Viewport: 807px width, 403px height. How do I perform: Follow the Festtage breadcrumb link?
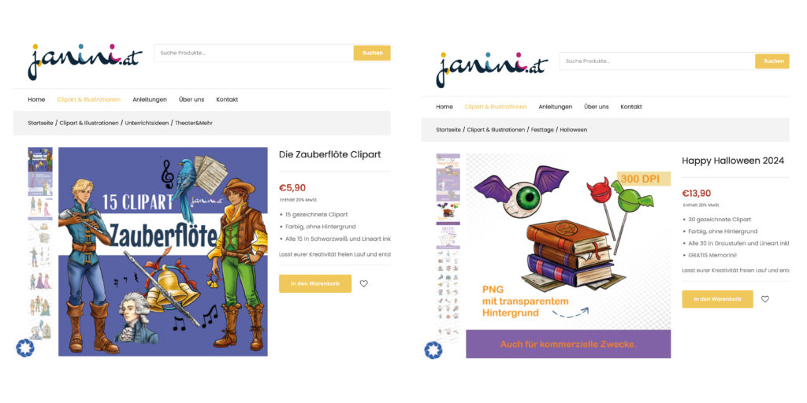(543, 130)
